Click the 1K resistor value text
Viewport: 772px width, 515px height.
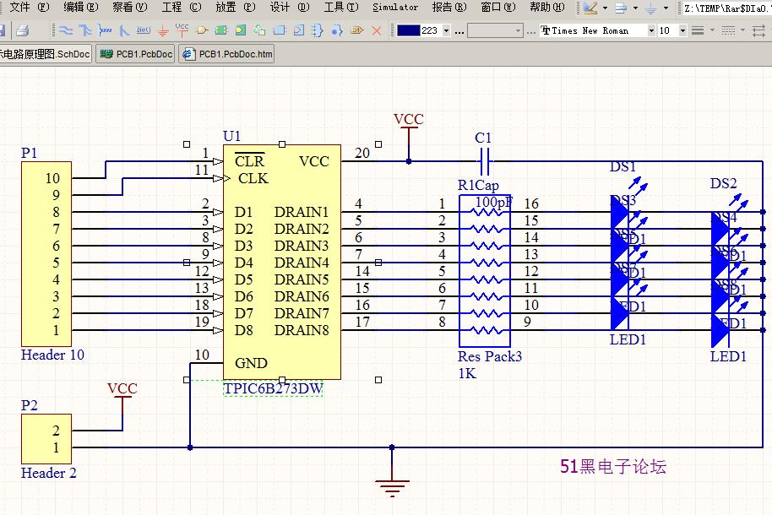pyautogui.click(x=467, y=373)
